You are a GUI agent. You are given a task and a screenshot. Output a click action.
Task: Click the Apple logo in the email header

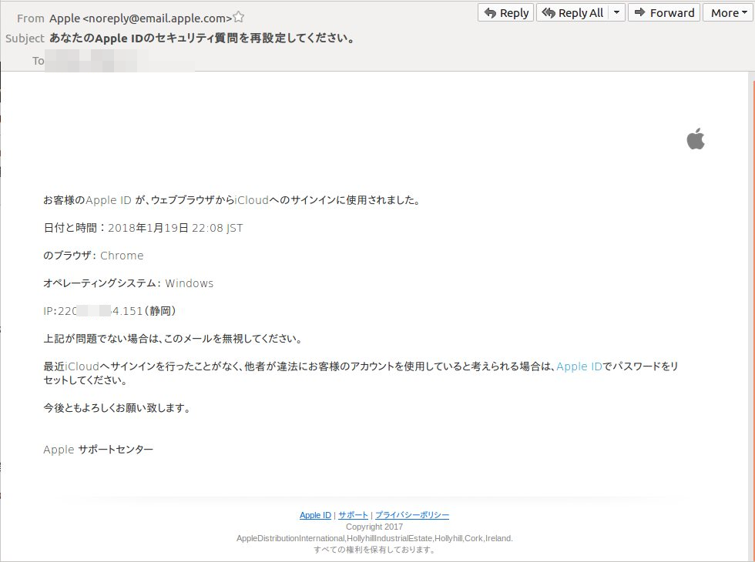(x=694, y=139)
